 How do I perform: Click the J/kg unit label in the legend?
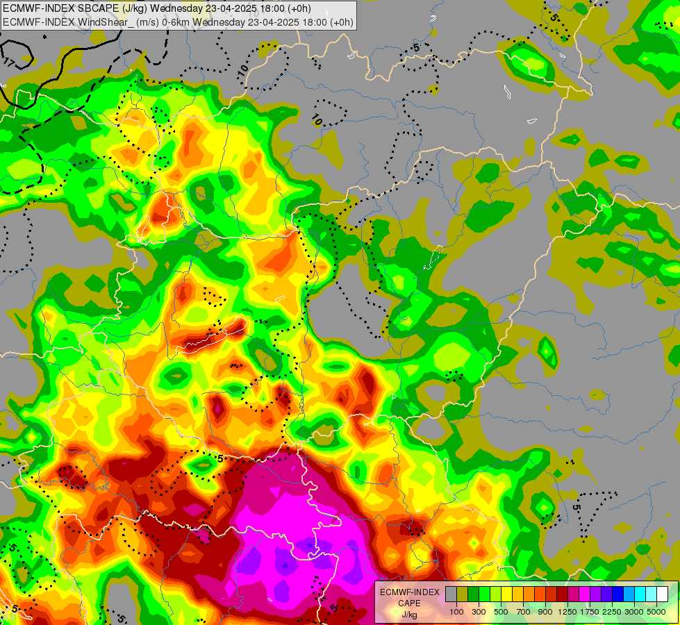[x=409, y=615]
